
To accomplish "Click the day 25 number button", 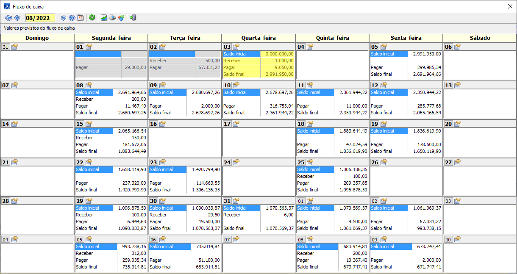I will point(301,162).
